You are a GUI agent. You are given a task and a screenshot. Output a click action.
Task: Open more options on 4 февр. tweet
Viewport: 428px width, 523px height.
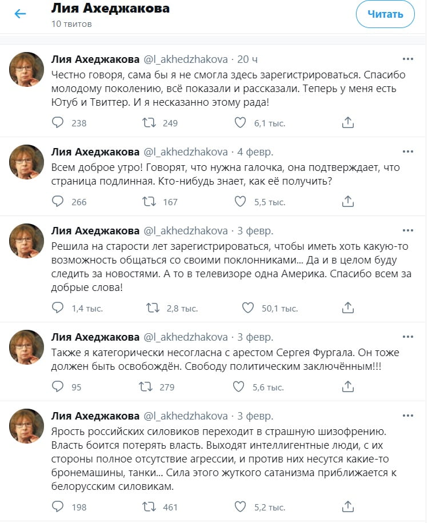[x=407, y=151]
